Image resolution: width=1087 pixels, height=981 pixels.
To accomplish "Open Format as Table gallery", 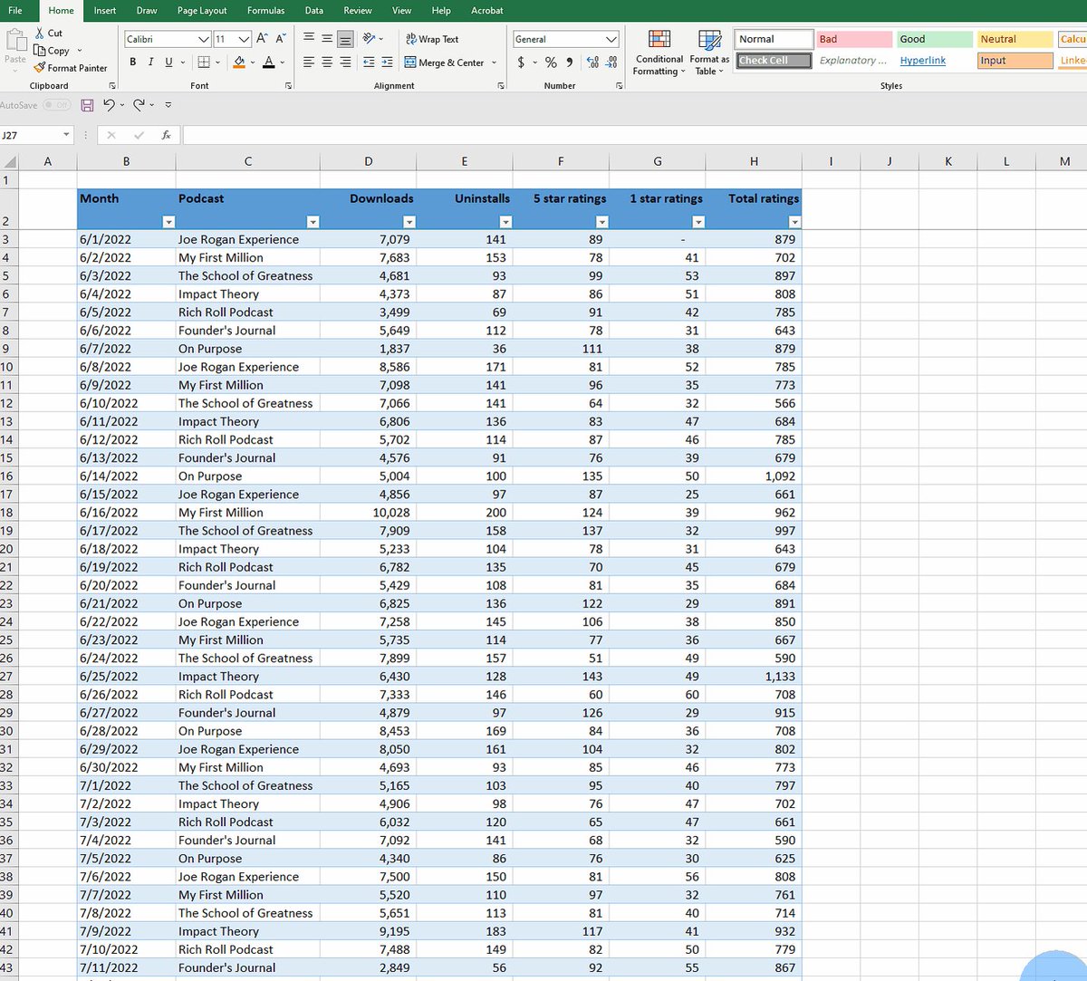I will point(709,53).
